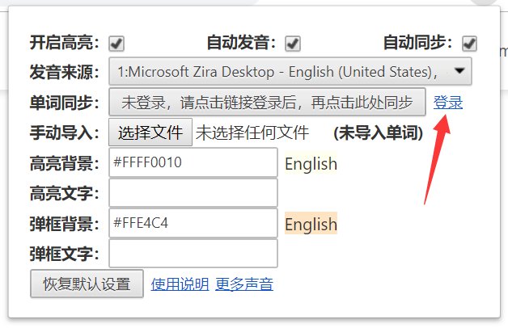Open the 发音来源 voice dropdown
Image resolution: width=508 pixels, height=328 pixels.
[x=290, y=71]
